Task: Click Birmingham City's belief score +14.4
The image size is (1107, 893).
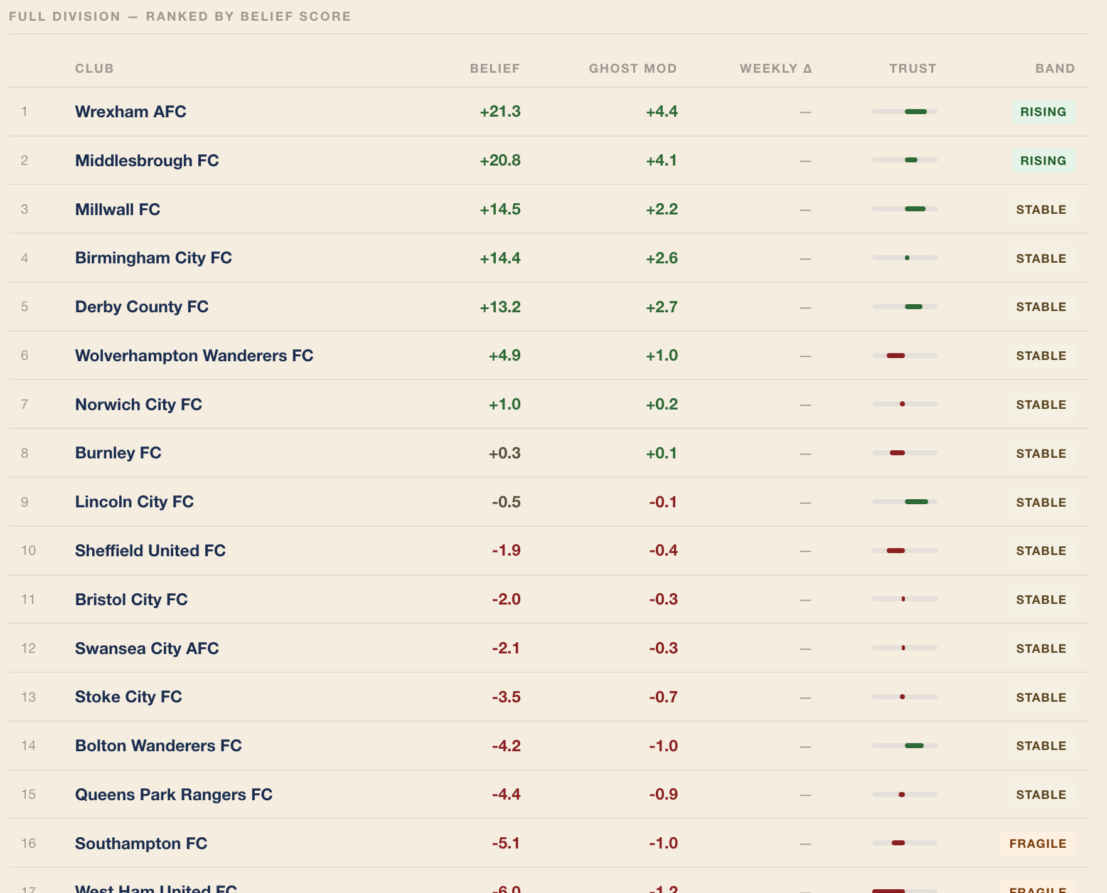Action: (x=500, y=258)
